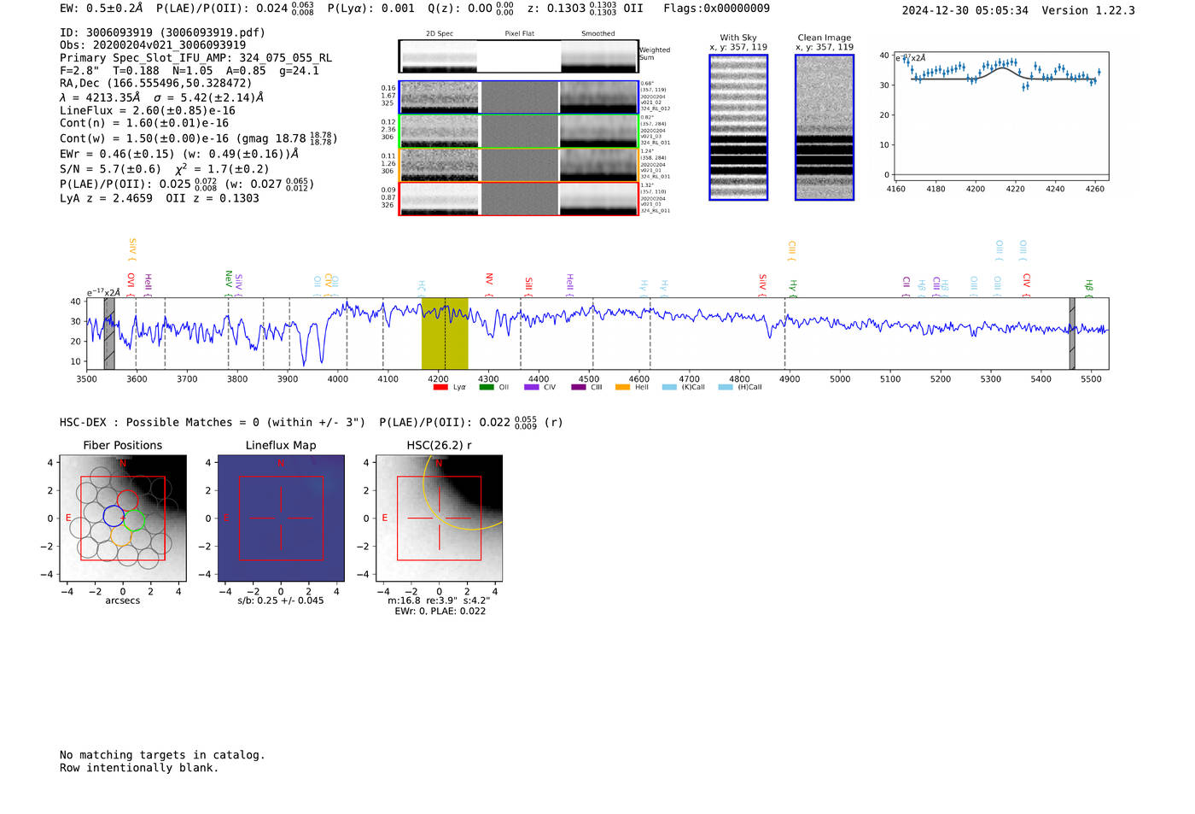Click the Cont(n) = 1.60 value line

click(144, 123)
